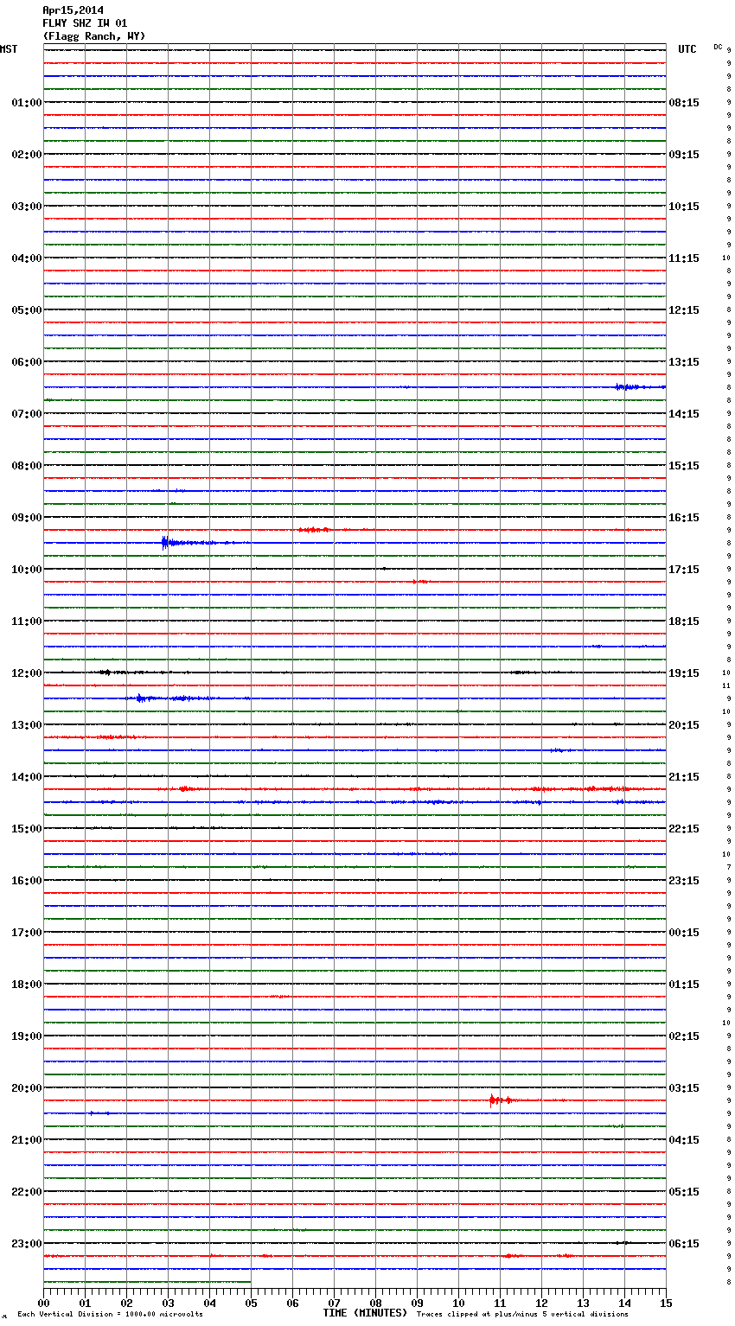Click the date label Apr15,2014
This screenshot has height=1326, width=735.
coord(73,10)
